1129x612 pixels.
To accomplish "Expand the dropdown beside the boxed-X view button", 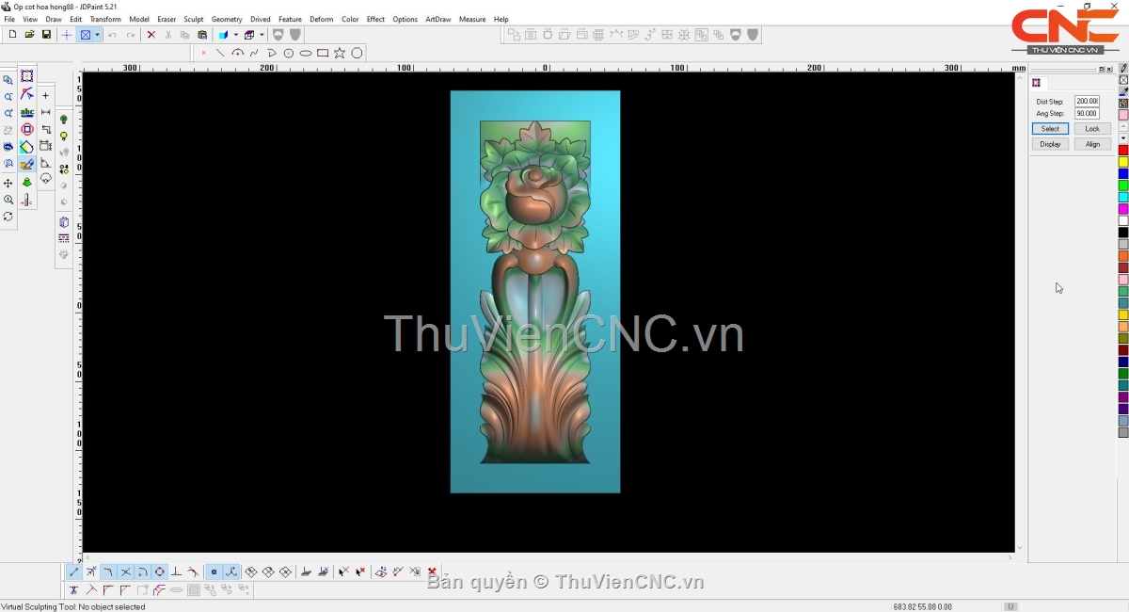I will (97, 35).
